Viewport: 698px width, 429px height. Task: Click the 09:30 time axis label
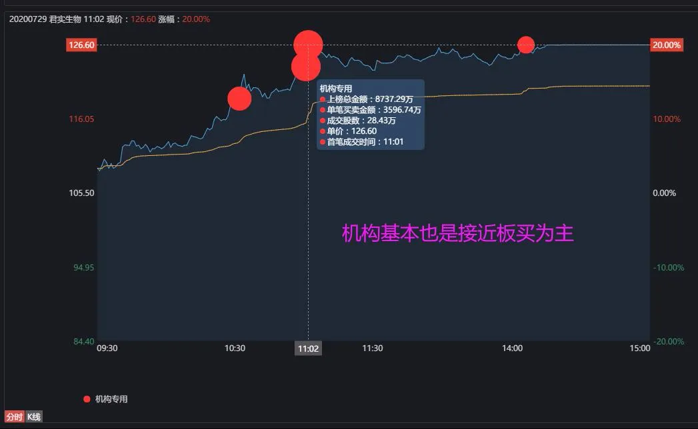(x=108, y=348)
